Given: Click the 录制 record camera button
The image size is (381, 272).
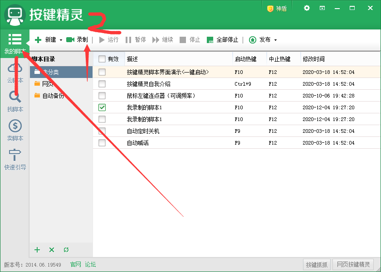Looking at the screenshot, I should (x=77, y=40).
